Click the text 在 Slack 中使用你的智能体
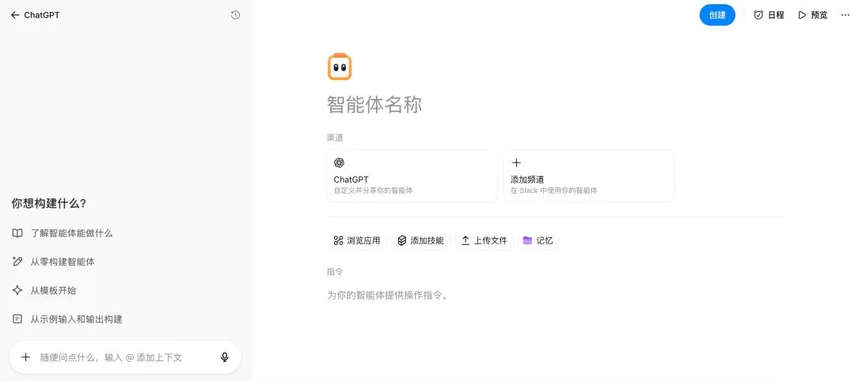The image size is (855, 381). (x=554, y=191)
